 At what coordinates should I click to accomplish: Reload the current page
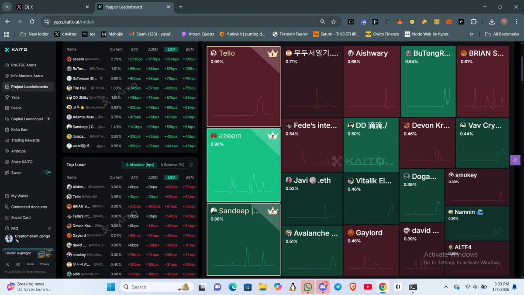point(32,21)
